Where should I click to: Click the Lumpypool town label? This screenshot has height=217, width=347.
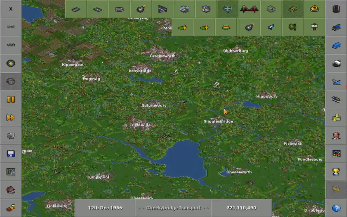tap(98, 177)
